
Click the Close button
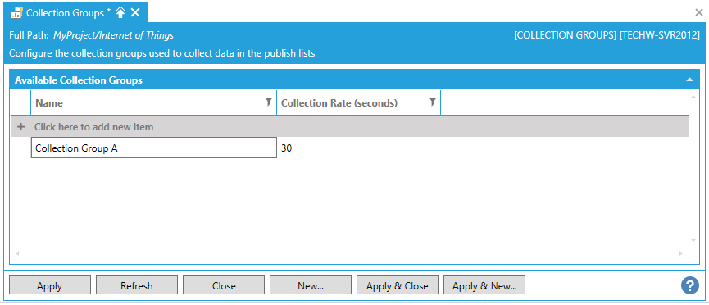click(224, 285)
